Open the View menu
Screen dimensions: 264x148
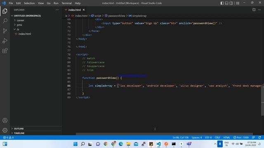coord(41,3)
